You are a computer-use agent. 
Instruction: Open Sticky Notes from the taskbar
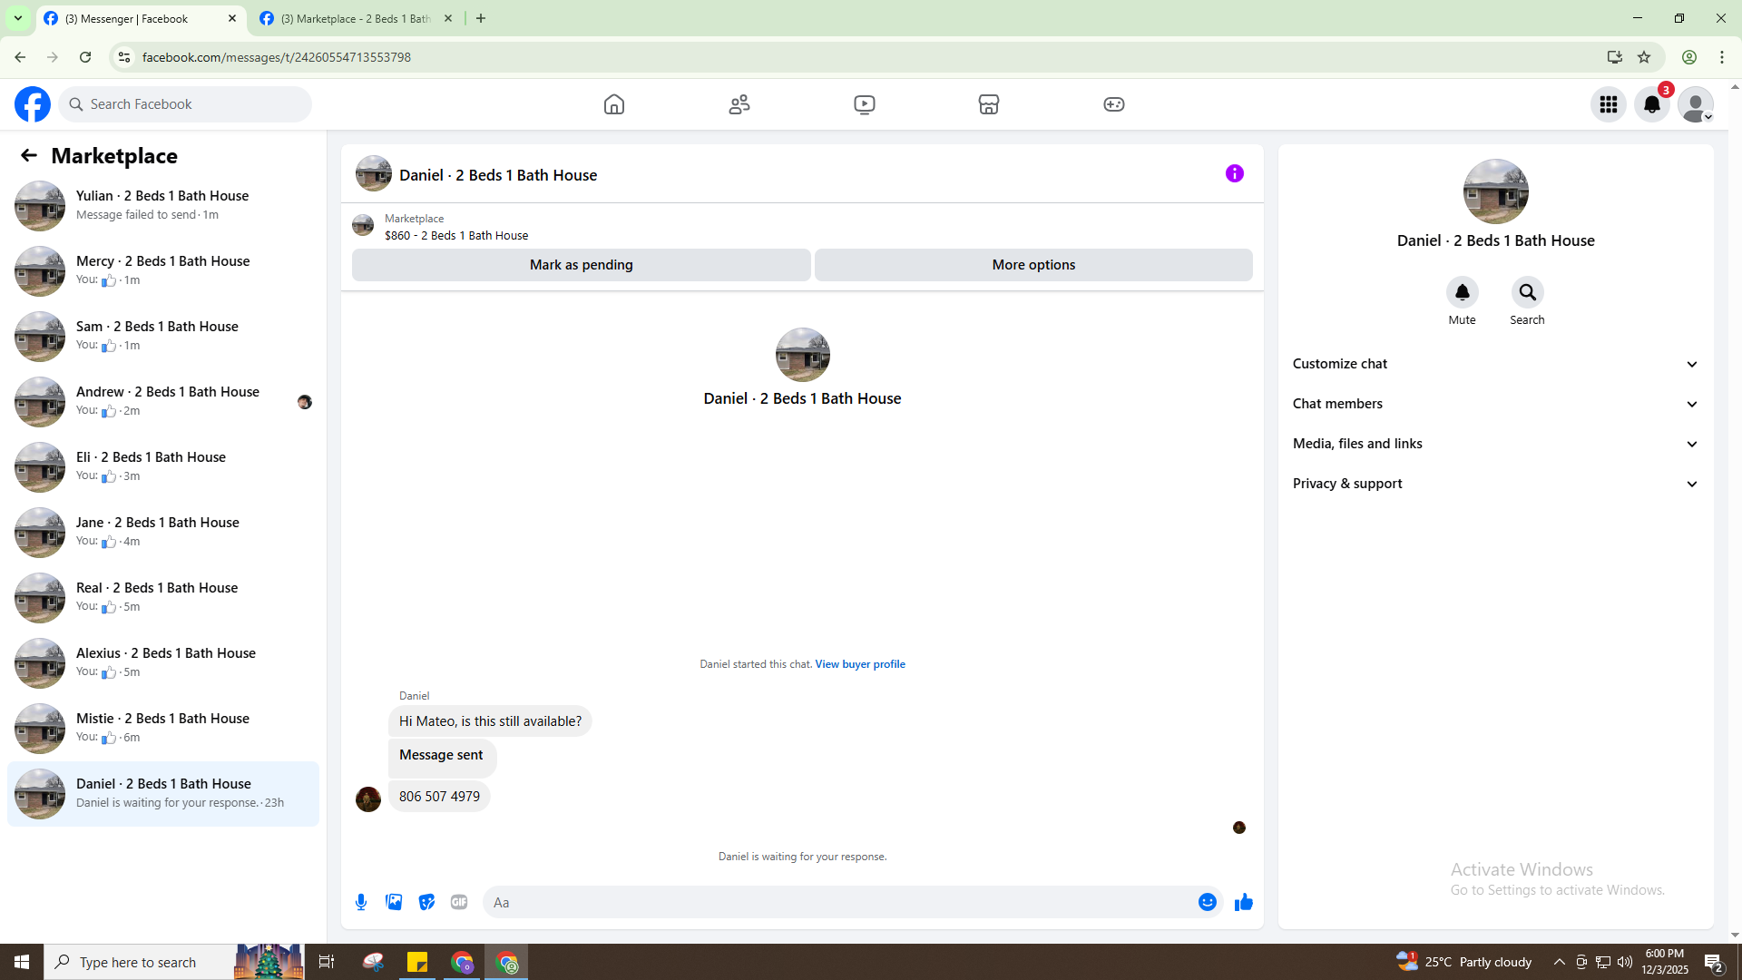[417, 962]
